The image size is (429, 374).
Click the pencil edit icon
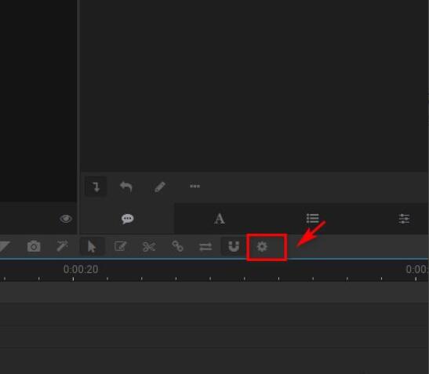point(160,187)
